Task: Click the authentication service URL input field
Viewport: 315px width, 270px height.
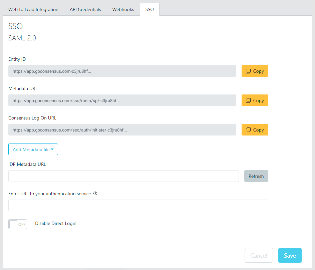Action: coord(138,205)
